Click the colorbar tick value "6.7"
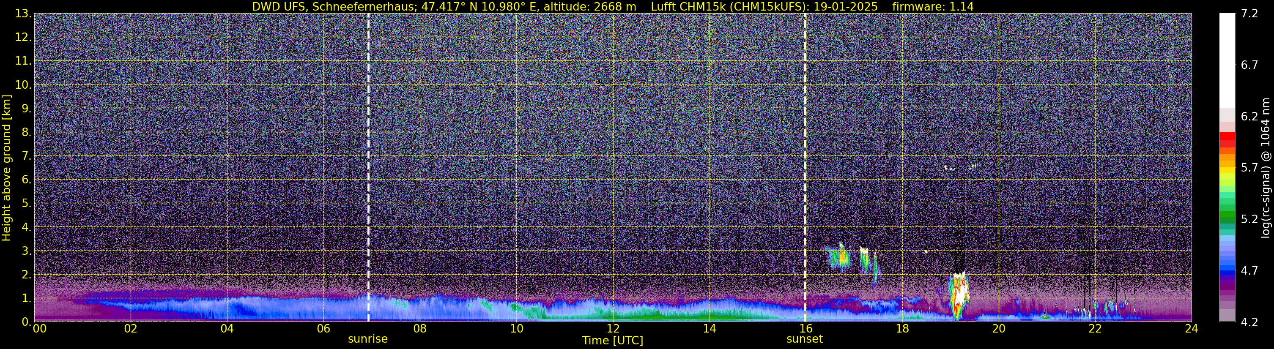This screenshot has width=1274, height=349. [x=1249, y=65]
